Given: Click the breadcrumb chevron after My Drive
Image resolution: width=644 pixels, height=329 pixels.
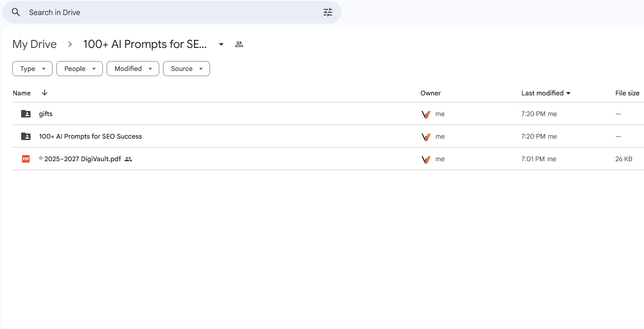Looking at the screenshot, I should tap(70, 44).
